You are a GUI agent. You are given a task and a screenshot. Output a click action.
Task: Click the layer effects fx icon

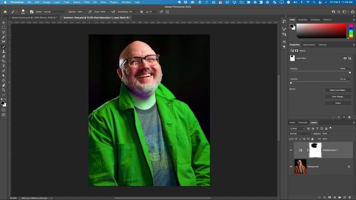click(x=325, y=198)
